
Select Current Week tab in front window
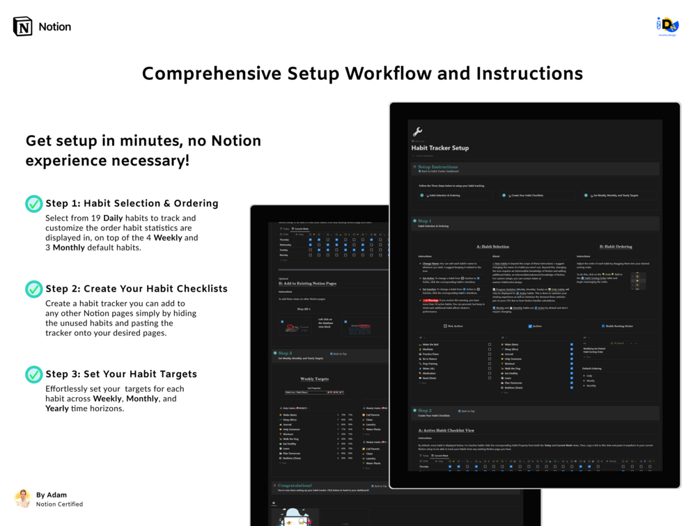click(x=440, y=456)
